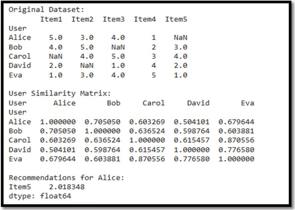Click the Bob row label in similarity matrix
This screenshot has height=210, width=295.
click(15, 131)
